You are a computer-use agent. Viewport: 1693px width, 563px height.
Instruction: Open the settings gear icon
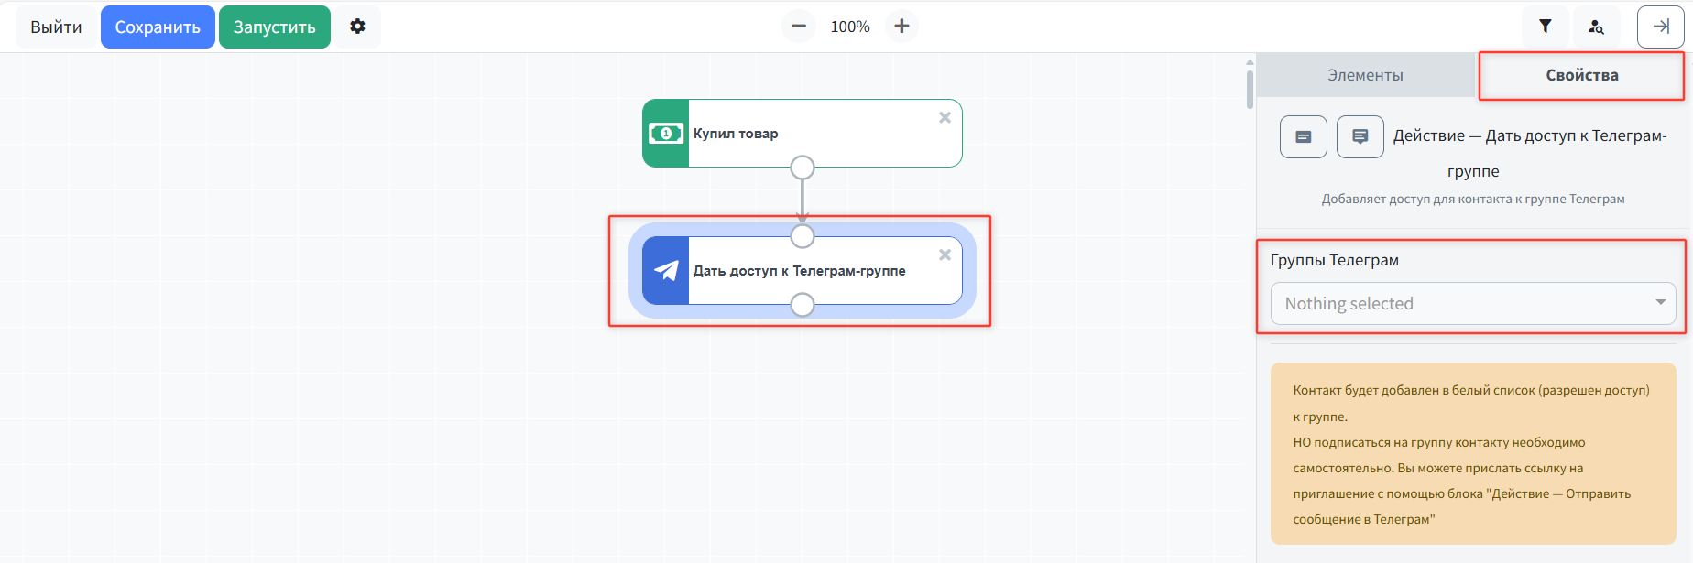[x=357, y=27]
